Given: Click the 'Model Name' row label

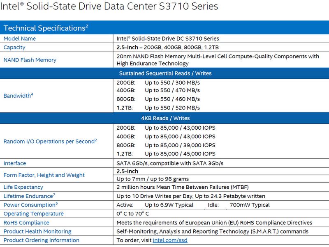Looking at the screenshot, I should point(19,39).
